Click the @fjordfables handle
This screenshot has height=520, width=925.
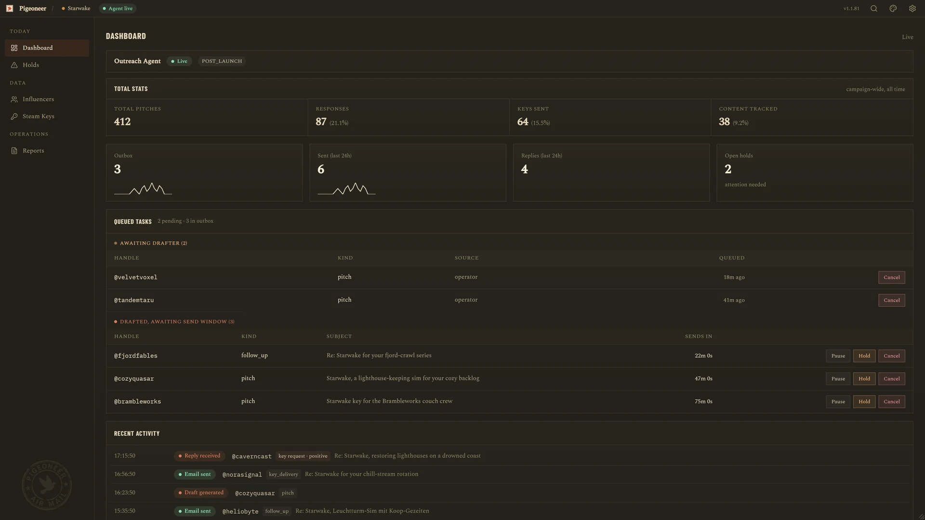[135, 356]
